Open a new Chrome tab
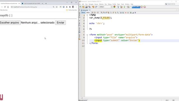This screenshot has height=101, width=179. point(46,4)
